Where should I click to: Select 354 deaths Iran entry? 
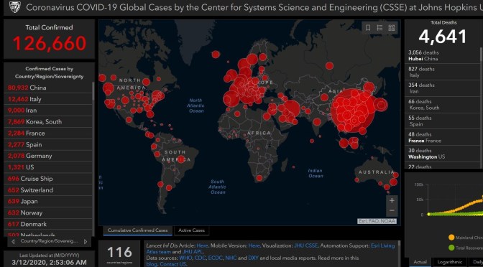point(442,88)
